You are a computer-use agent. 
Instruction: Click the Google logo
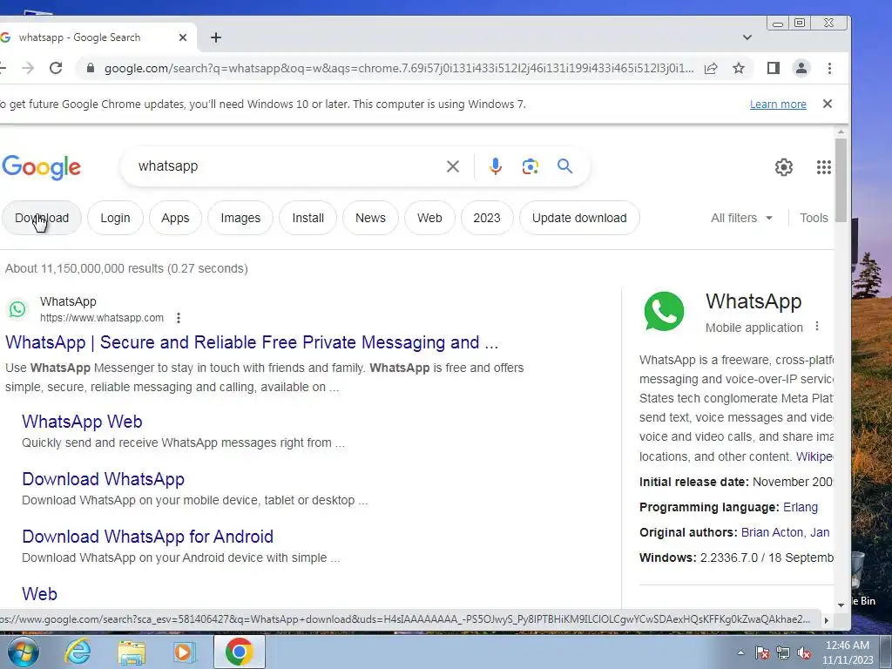point(41,167)
